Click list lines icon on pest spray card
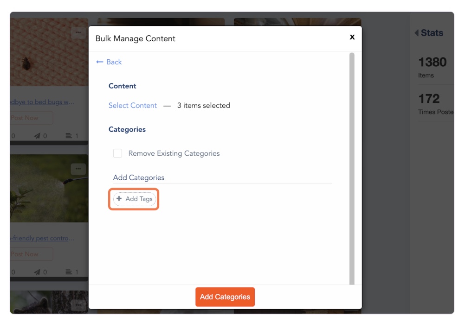Viewport: 465px width, 328px height. click(x=69, y=272)
